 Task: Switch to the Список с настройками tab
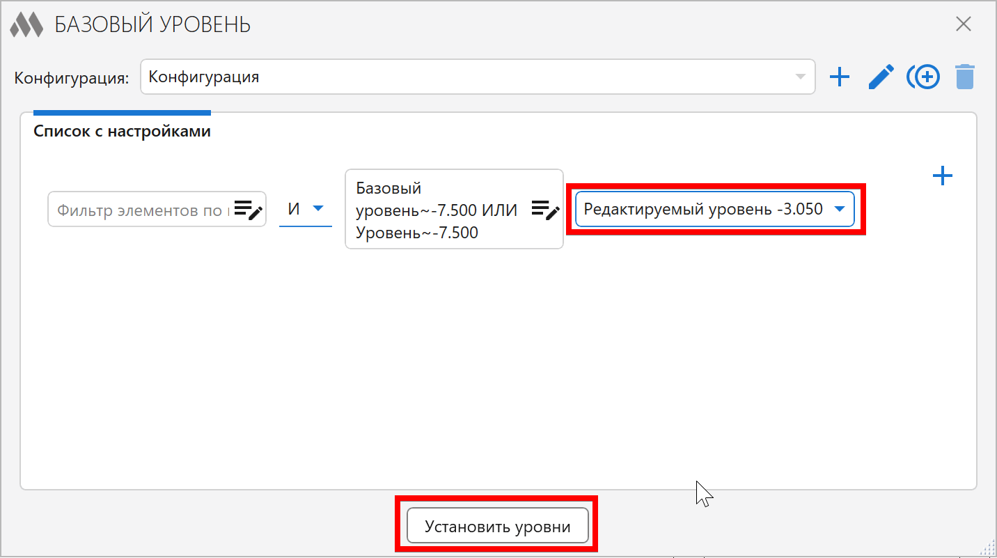point(122,131)
